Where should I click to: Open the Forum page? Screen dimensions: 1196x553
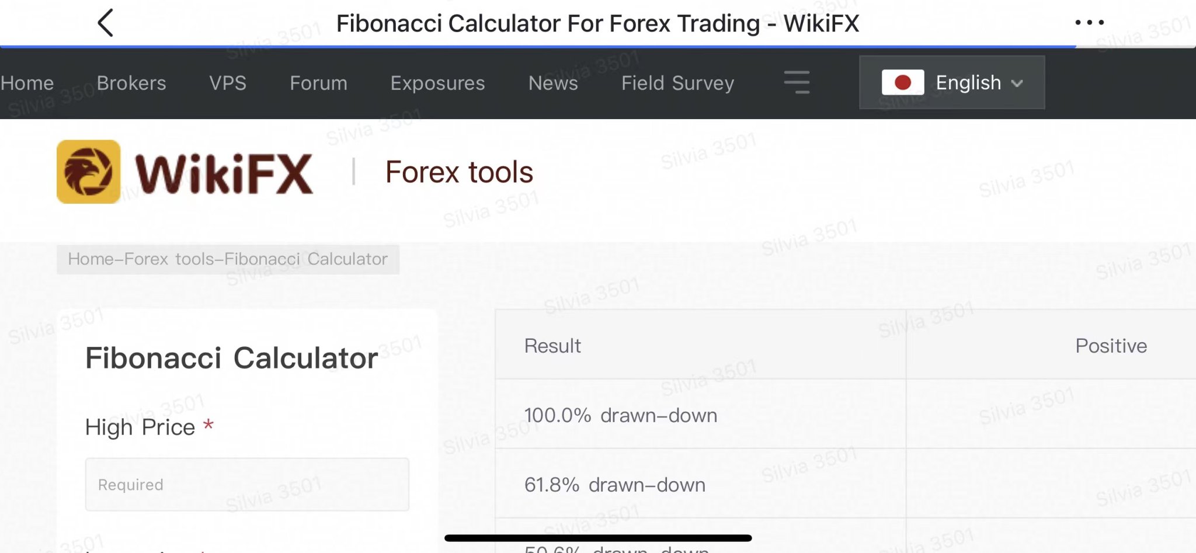[x=318, y=83]
